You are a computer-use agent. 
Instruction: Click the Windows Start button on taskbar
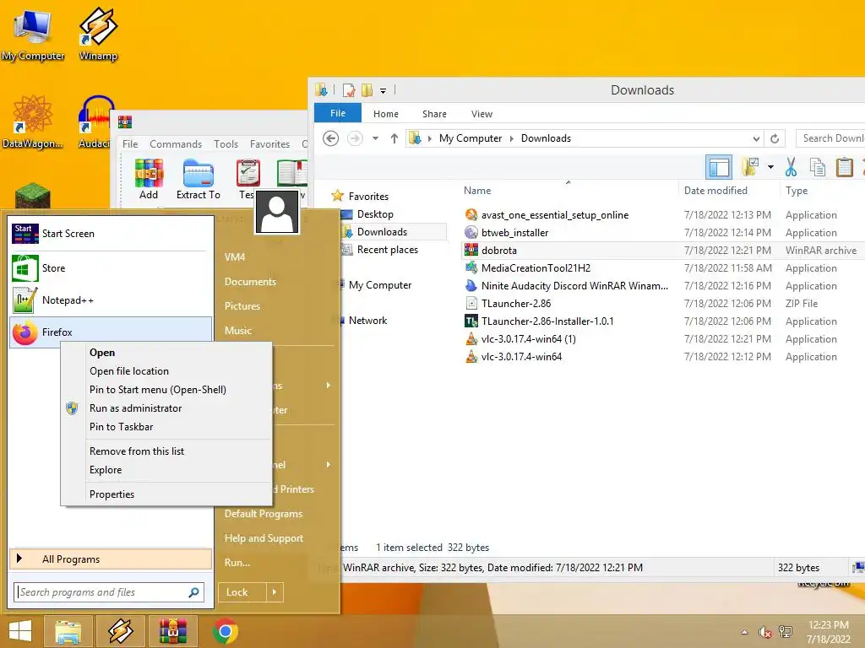(x=20, y=631)
